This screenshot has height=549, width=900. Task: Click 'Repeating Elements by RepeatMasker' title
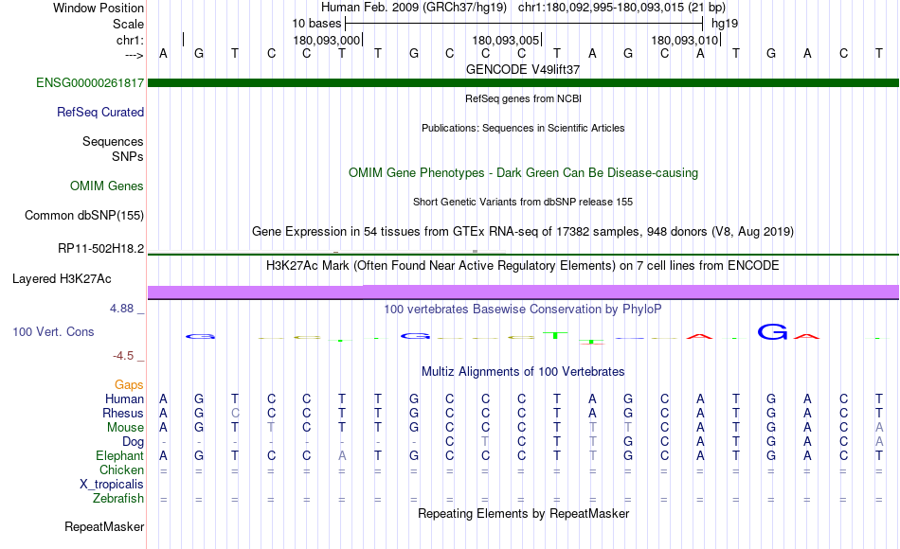pyautogui.click(x=523, y=513)
